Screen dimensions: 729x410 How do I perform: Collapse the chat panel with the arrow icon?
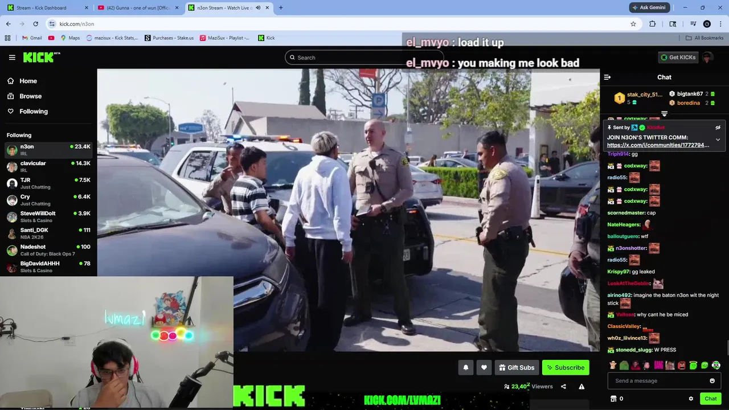(x=607, y=77)
